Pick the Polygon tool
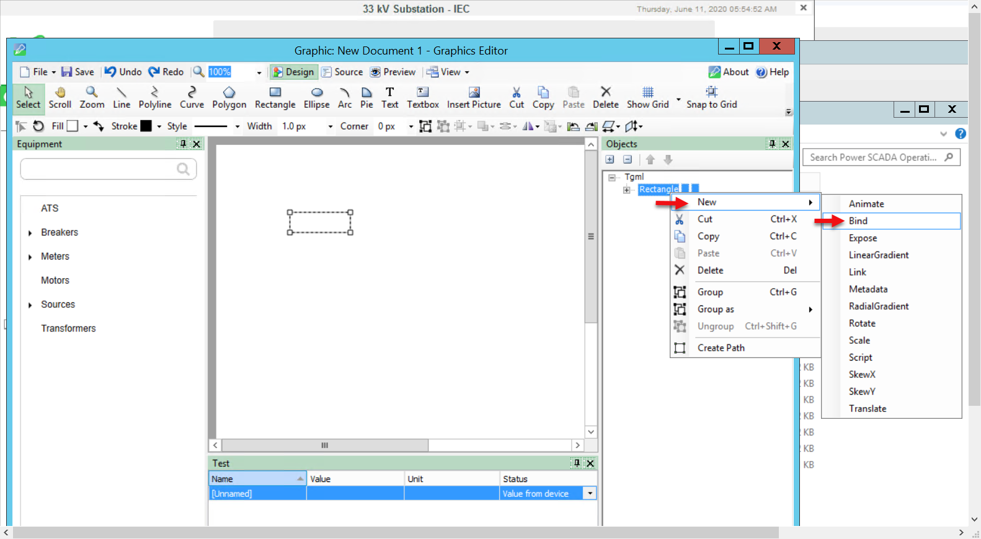981x539 pixels. pyautogui.click(x=229, y=97)
